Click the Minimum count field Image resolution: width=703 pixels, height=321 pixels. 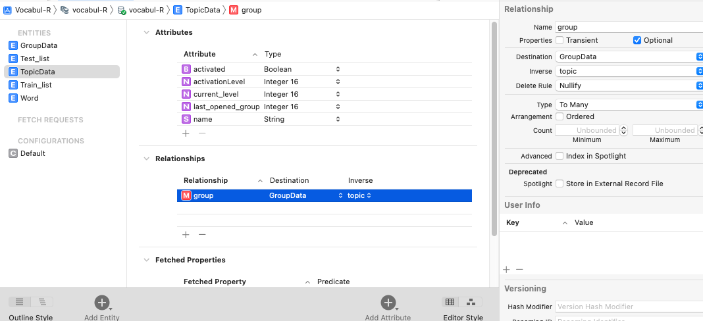click(x=587, y=130)
